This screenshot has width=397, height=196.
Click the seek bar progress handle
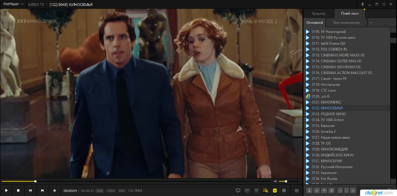[x=35, y=181]
